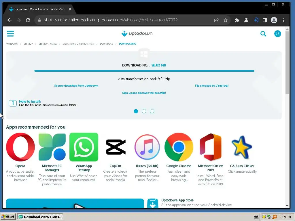
Task: Open the Uptodown App Store title link
Action: pyautogui.click(x=177, y=200)
